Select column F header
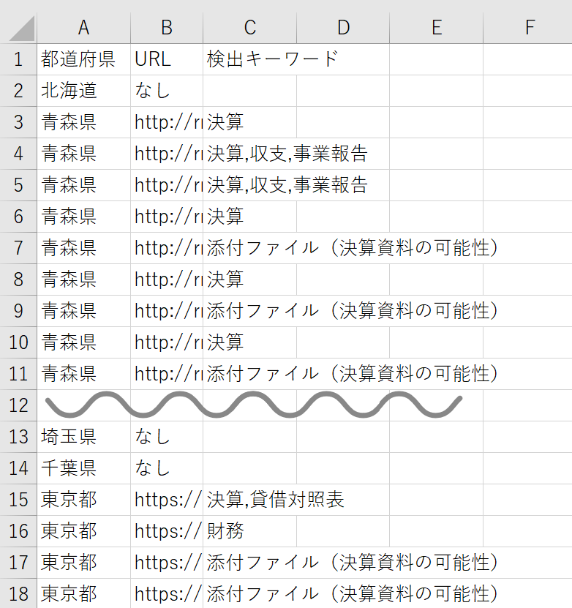 [530, 28]
